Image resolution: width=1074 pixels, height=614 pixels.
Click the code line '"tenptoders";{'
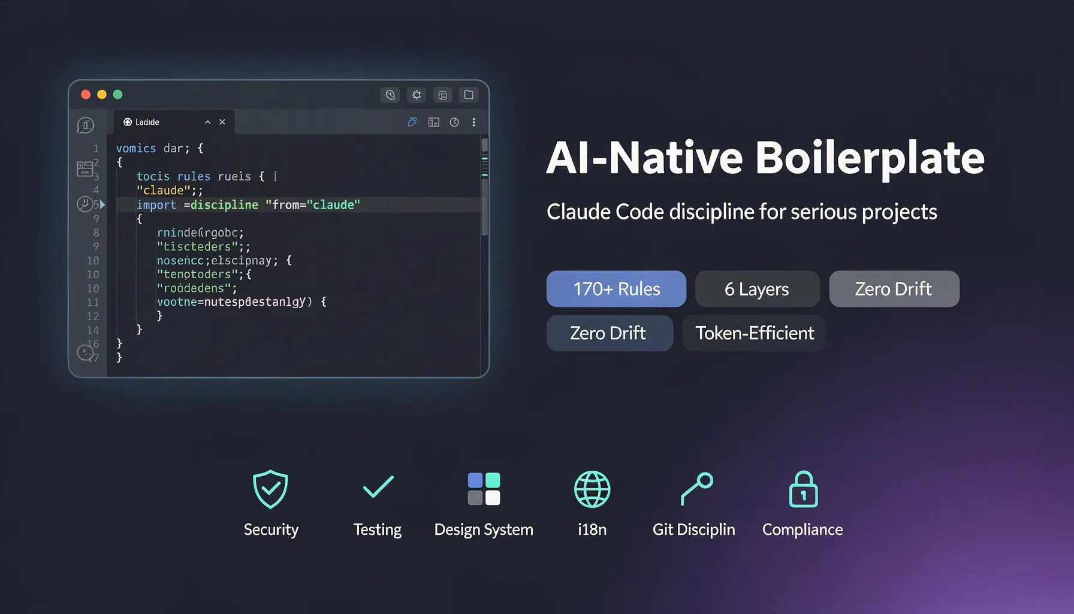[204, 274]
